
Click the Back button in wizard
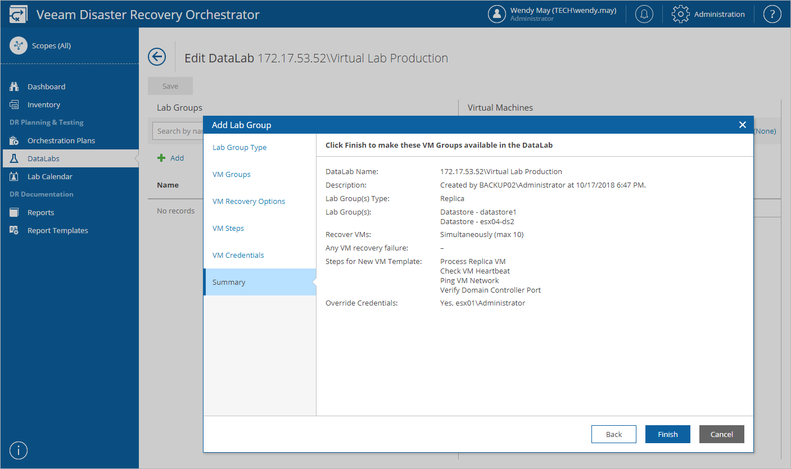pos(614,434)
